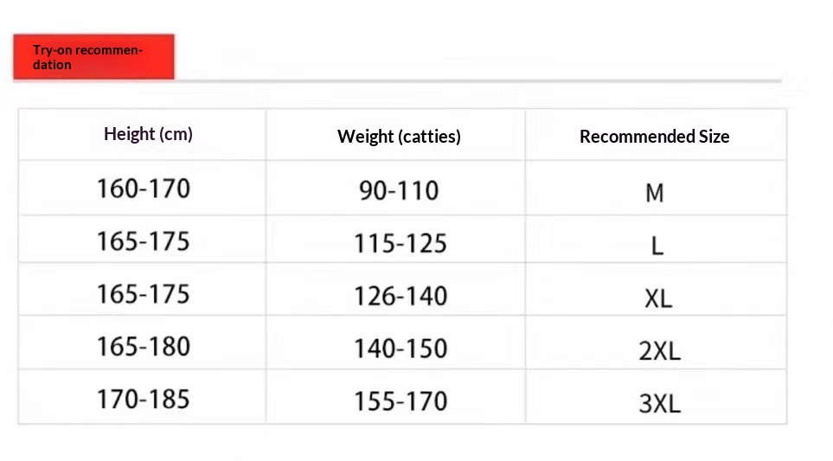This screenshot has width=833, height=461.
Task: Click the 160-170 height cell
Action: (x=144, y=189)
